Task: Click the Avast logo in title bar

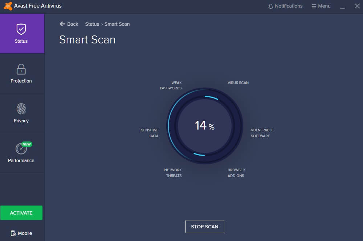Action: [x=8, y=6]
